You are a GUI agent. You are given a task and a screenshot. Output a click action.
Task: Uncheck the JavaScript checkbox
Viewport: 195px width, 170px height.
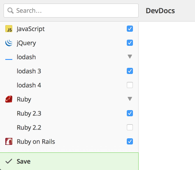(x=130, y=29)
